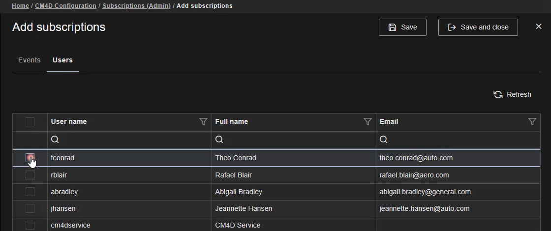Click Save button with floppy disk icon

click(x=402, y=28)
